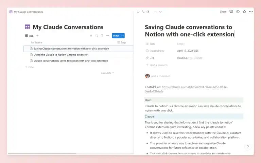This screenshot has height=163, width=261.
Task: Click the Add a comment field
Action: [160, 76]
